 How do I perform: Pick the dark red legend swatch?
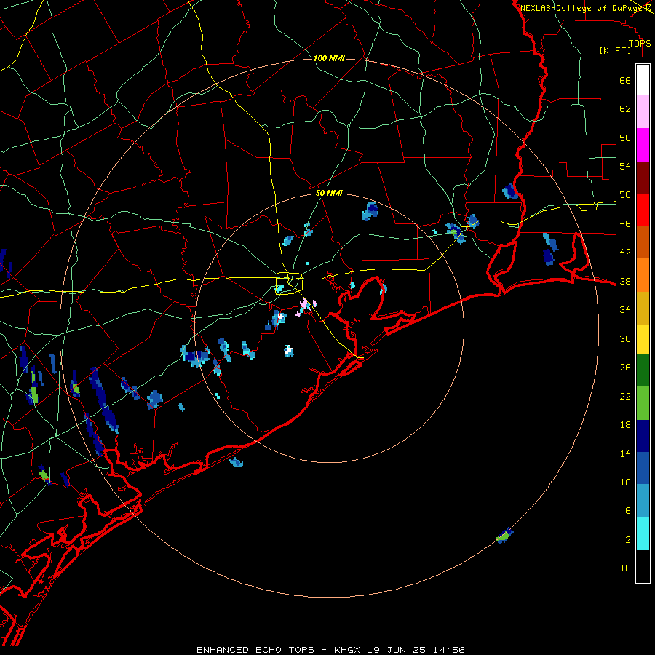click(x=643, y=178)
